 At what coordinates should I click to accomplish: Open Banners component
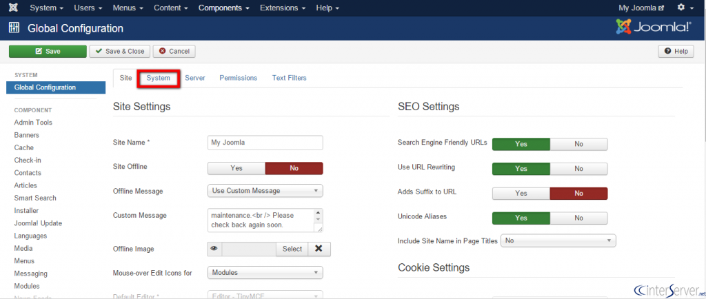(x=27, y=135)
